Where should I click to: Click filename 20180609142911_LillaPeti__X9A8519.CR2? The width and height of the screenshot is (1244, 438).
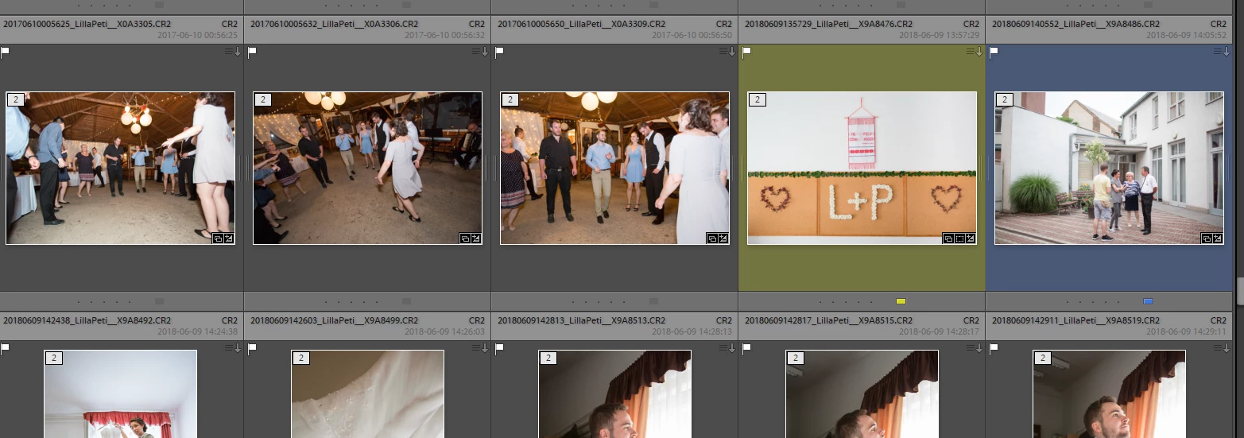[x=1075, y=320]
